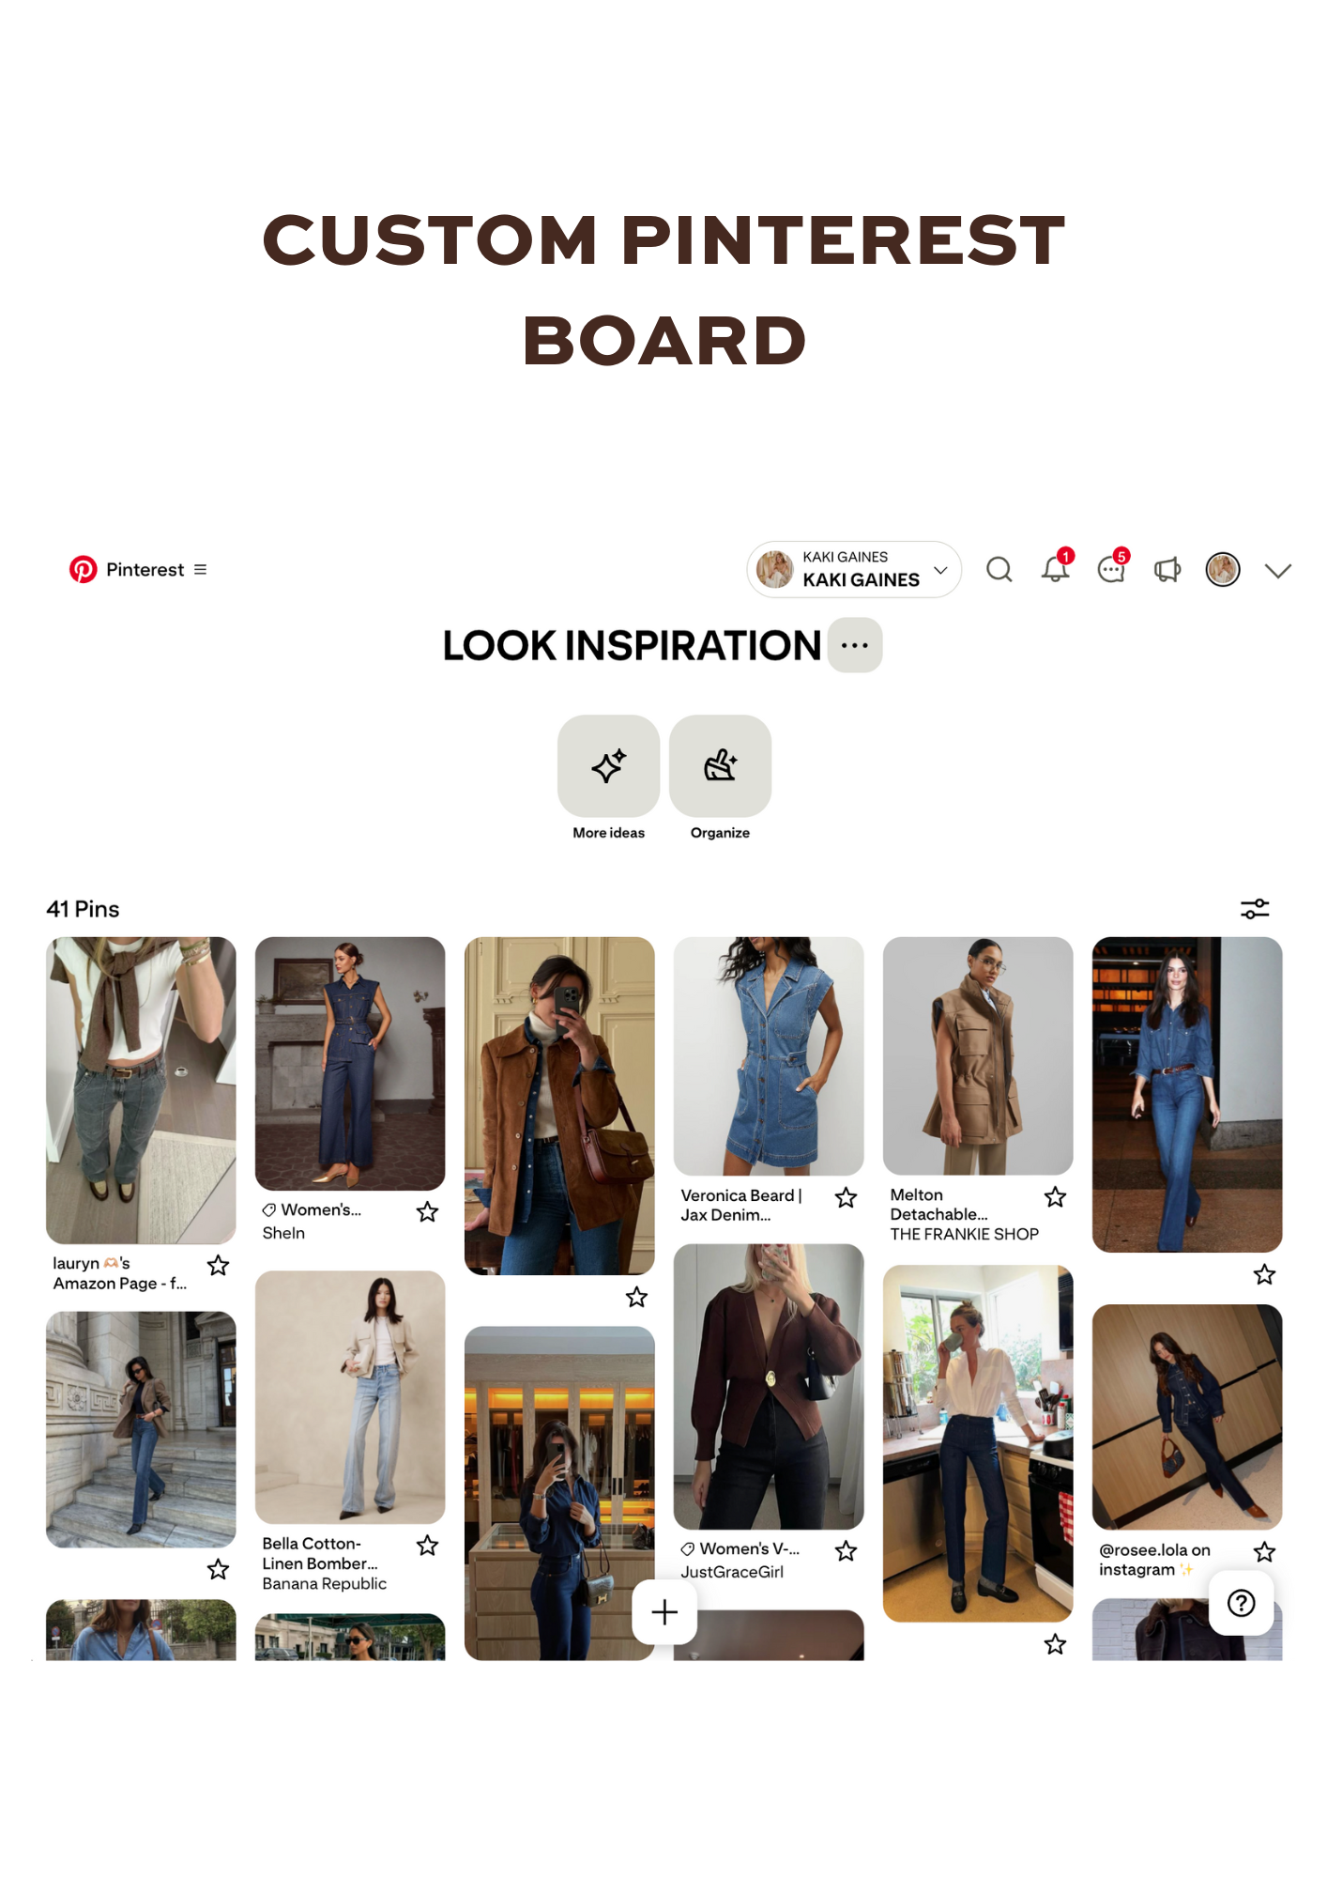Viewport: 1327px width, 1878px height.
Task: Open board options three-dot menu
Action: click(855, 645)
